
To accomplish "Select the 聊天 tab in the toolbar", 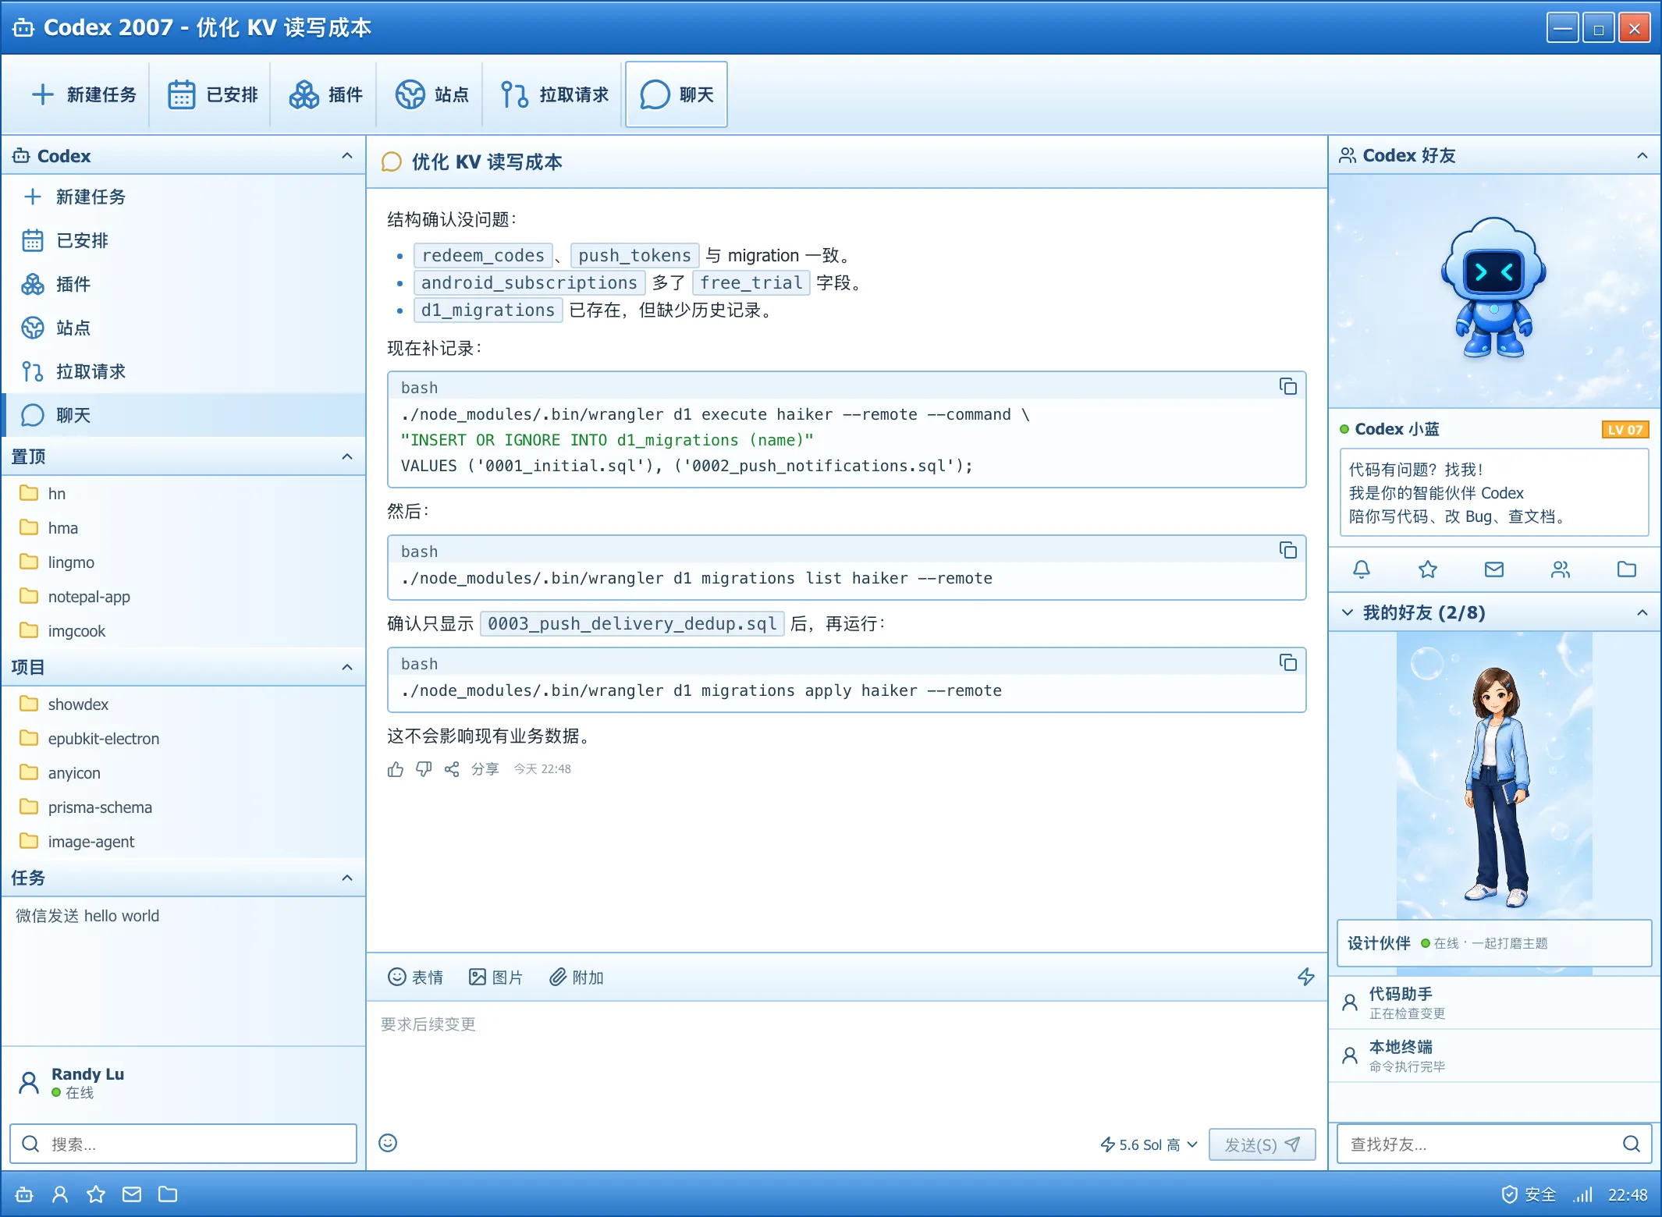I will pos(677,94).
